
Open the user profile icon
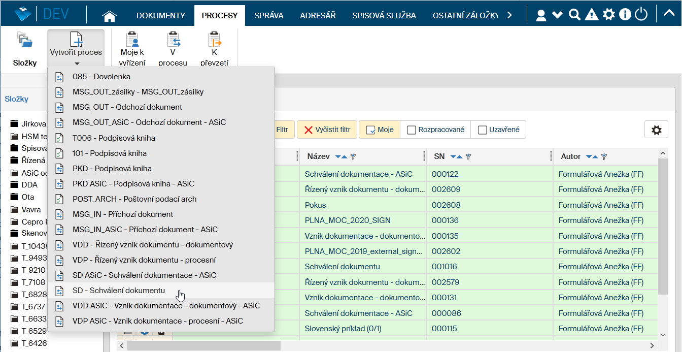click(541, 15)
